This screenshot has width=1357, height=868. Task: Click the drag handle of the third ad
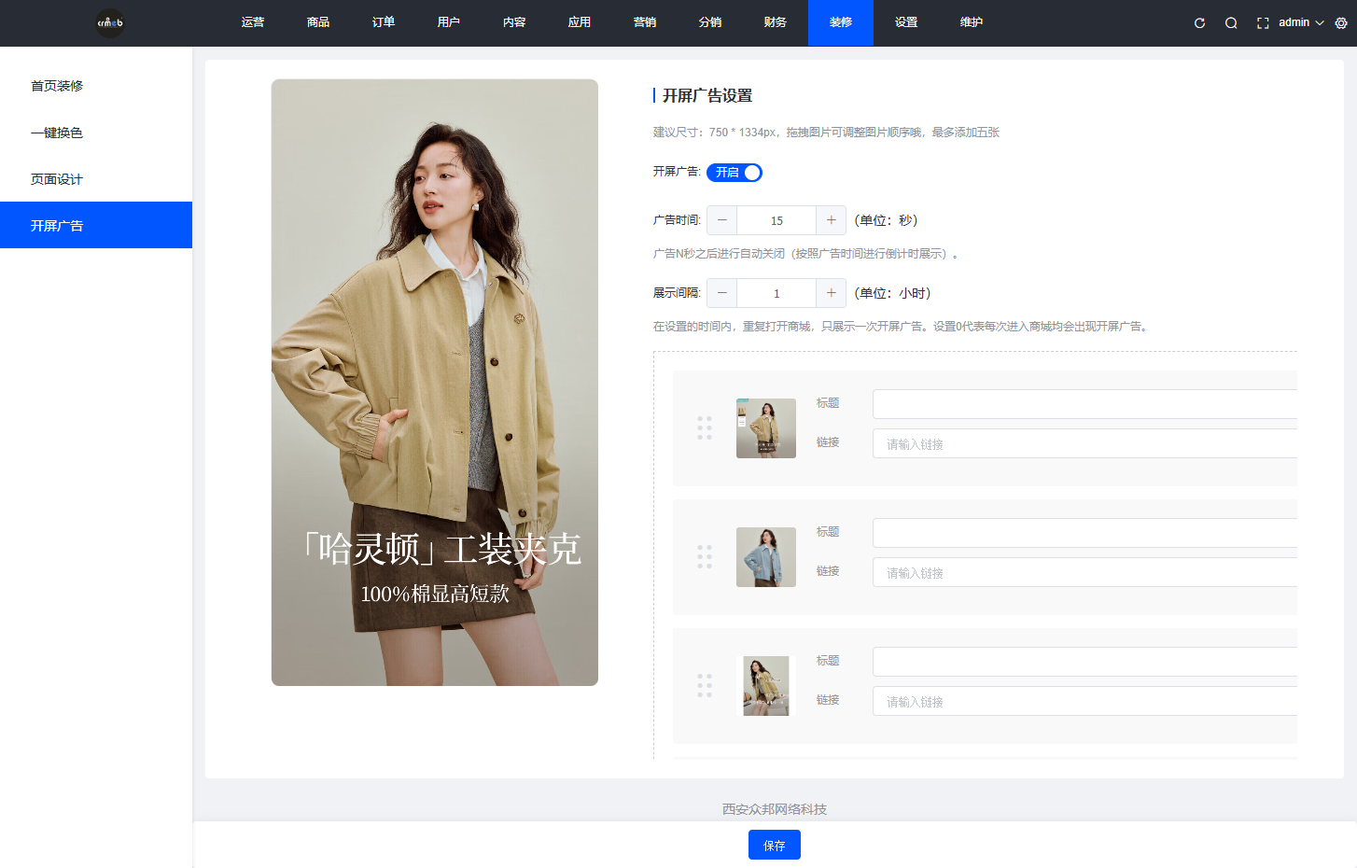click(705, 686)
